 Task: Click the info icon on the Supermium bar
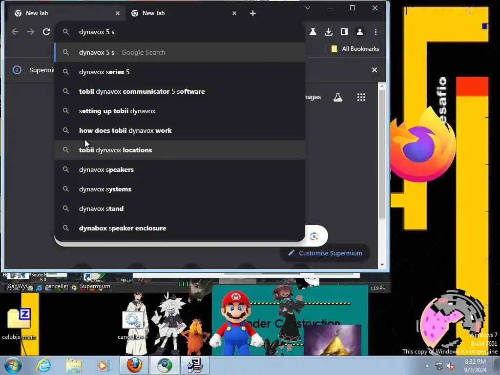tap(17, 70)
